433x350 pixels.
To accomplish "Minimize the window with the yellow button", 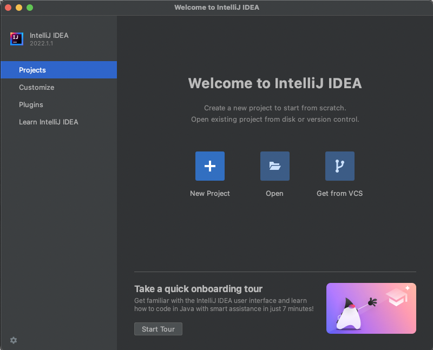I will [19, 8].
